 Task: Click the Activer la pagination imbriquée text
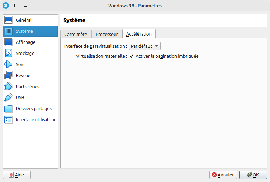(x=167, y=56)
